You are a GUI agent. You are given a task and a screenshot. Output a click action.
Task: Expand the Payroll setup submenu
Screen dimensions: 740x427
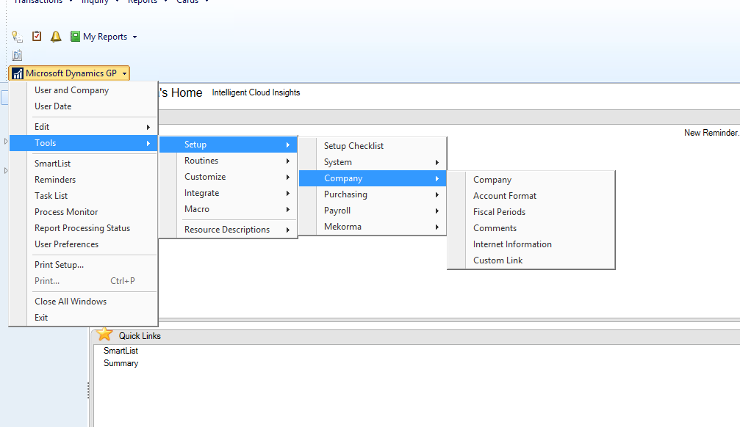coord(373,211)
